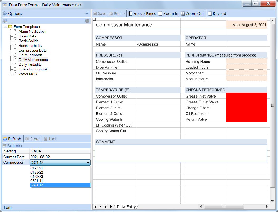Image resolution: width=278 pixels, height=212 pixels.
Task: Go to the first sheet tab
Action: 95,206
